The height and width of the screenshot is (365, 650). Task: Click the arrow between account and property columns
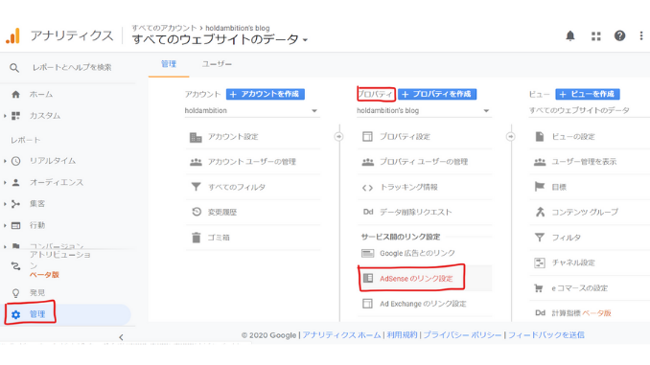pyautogui.click(x=338, y=136)
